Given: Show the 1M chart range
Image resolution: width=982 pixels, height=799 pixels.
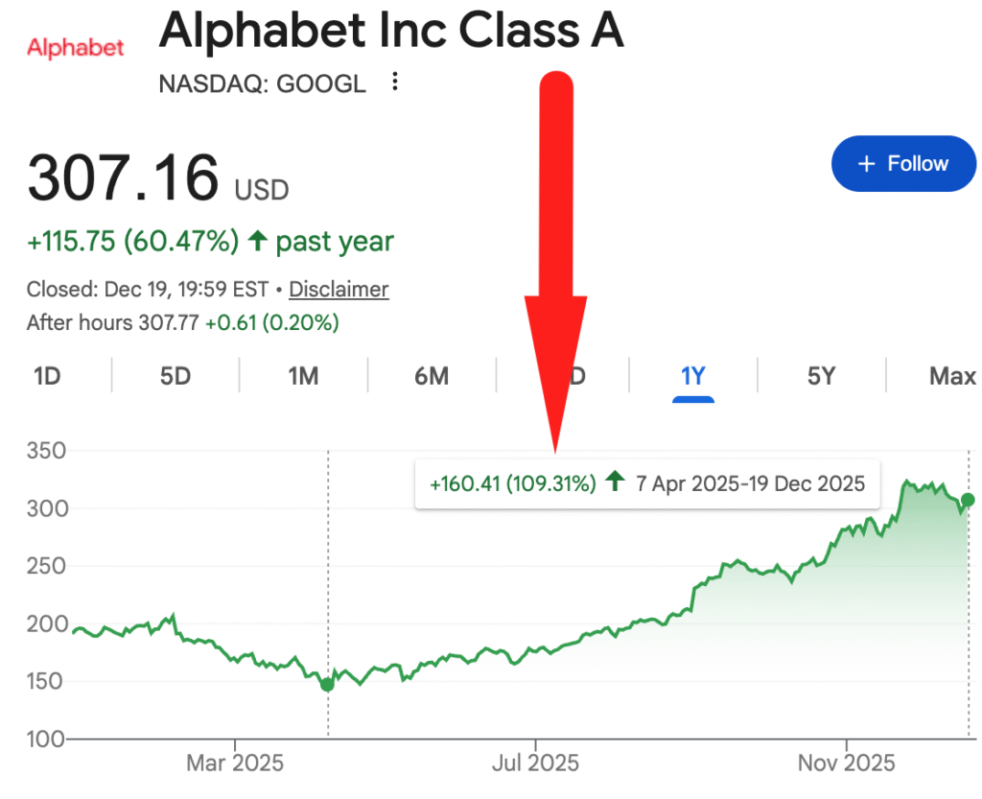Looking at the screenshot, I should [x=303, y=376].
